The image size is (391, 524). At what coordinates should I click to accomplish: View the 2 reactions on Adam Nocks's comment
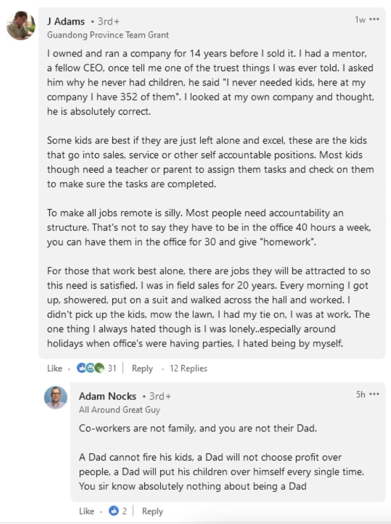pyautogui.click(x=125, y=511)
